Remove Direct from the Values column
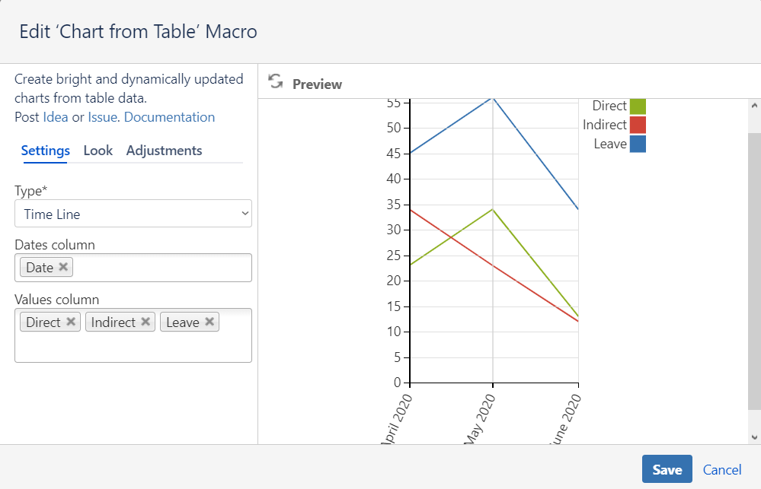Screen dimensions: 761x489 [x=72, y=321]
